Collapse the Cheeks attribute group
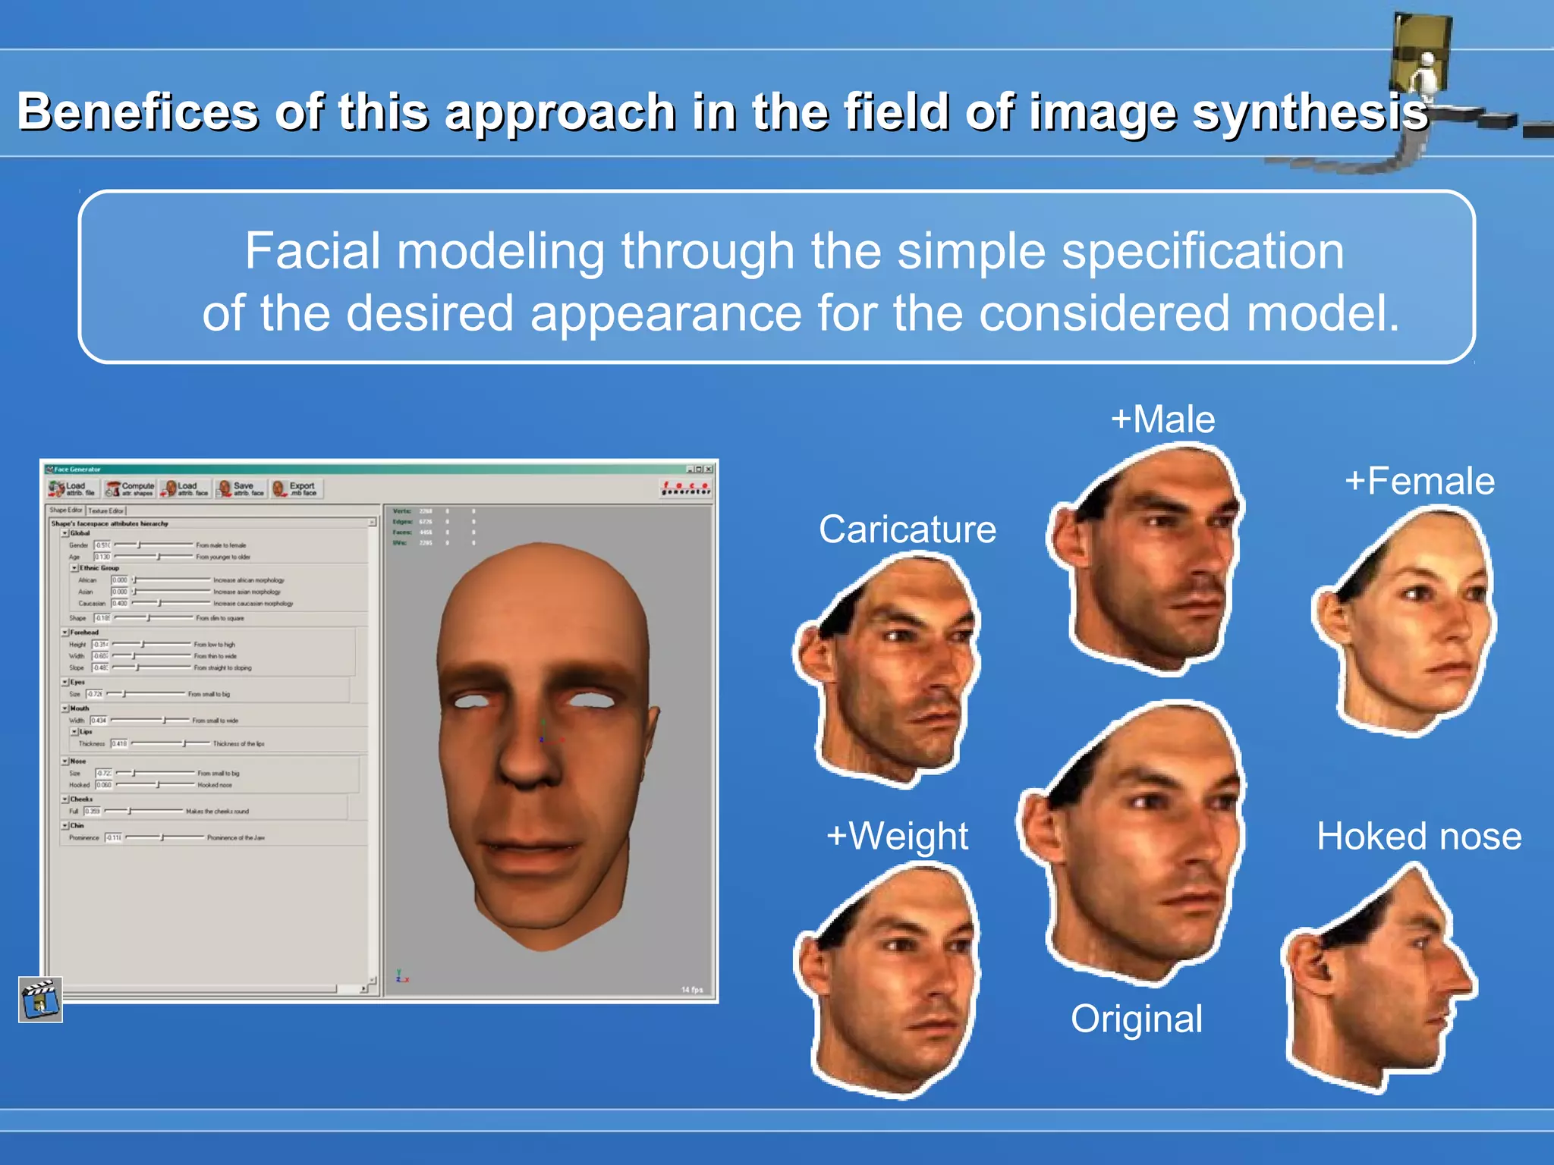The width and height of the screenshot is (1554, 1165). [x=65, y=799]
